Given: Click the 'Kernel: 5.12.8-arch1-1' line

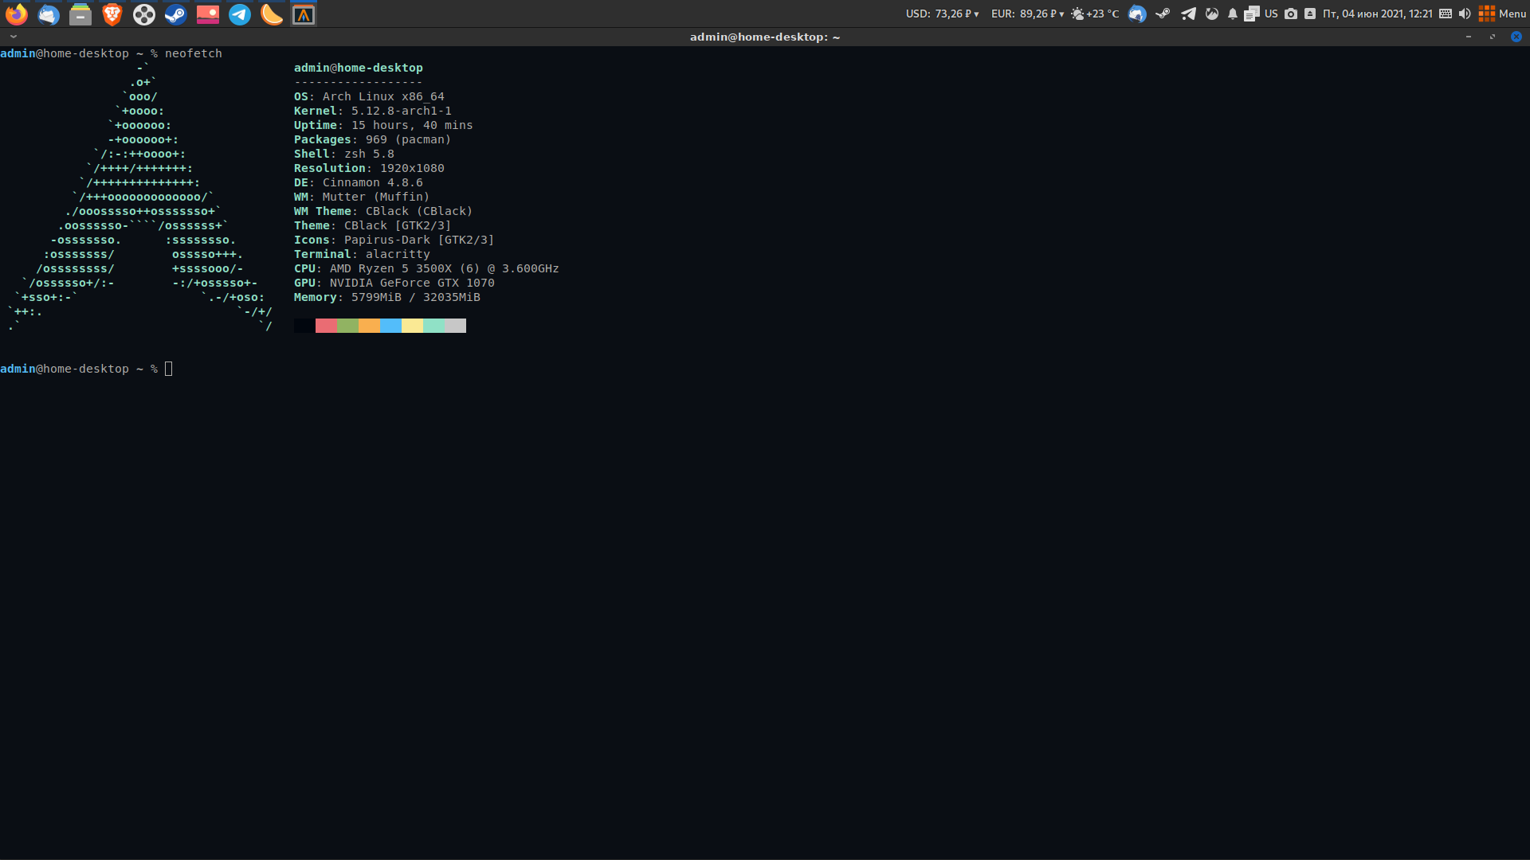Looking at the screenshot, I should point(373,111).
